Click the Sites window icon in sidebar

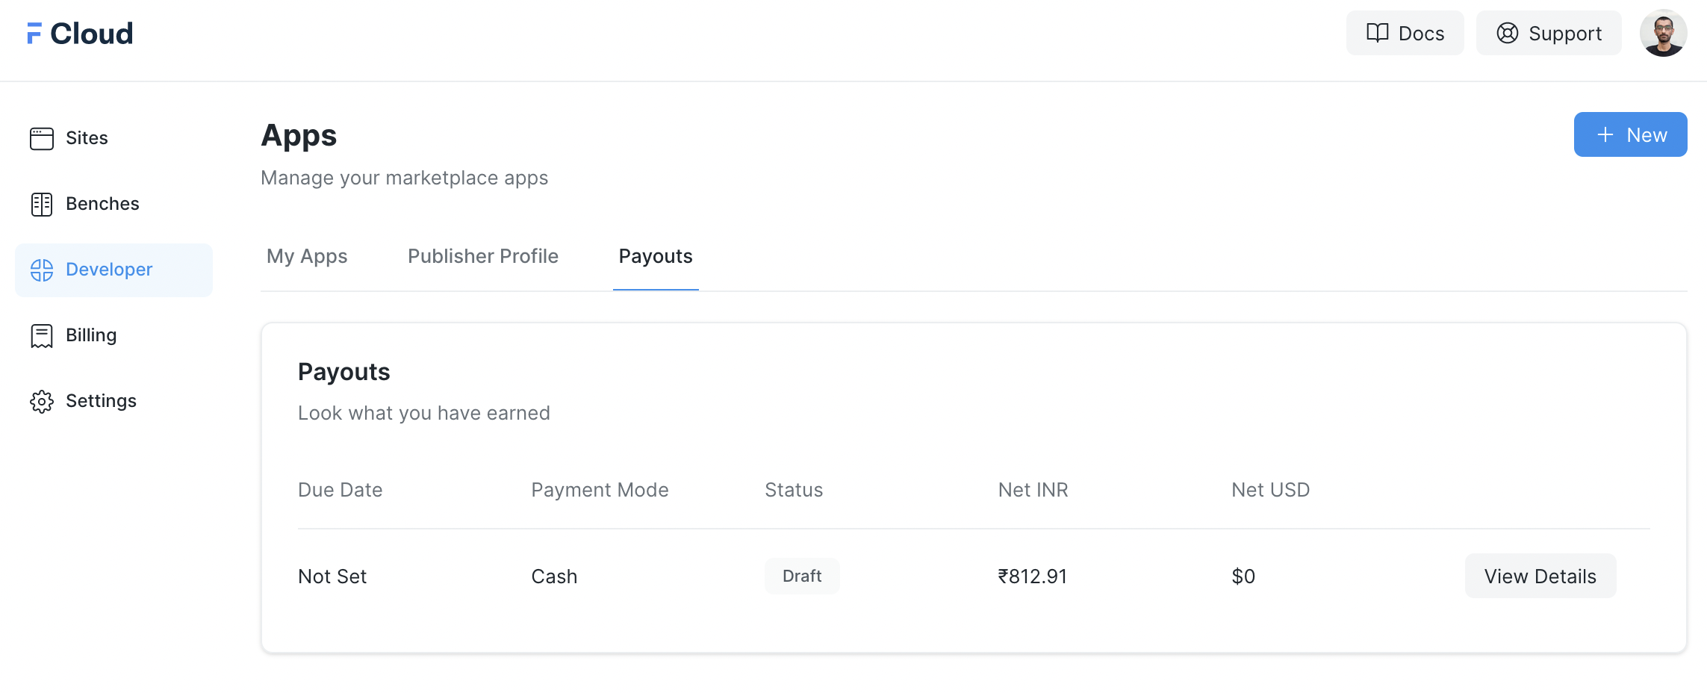[x=42, y=138]
